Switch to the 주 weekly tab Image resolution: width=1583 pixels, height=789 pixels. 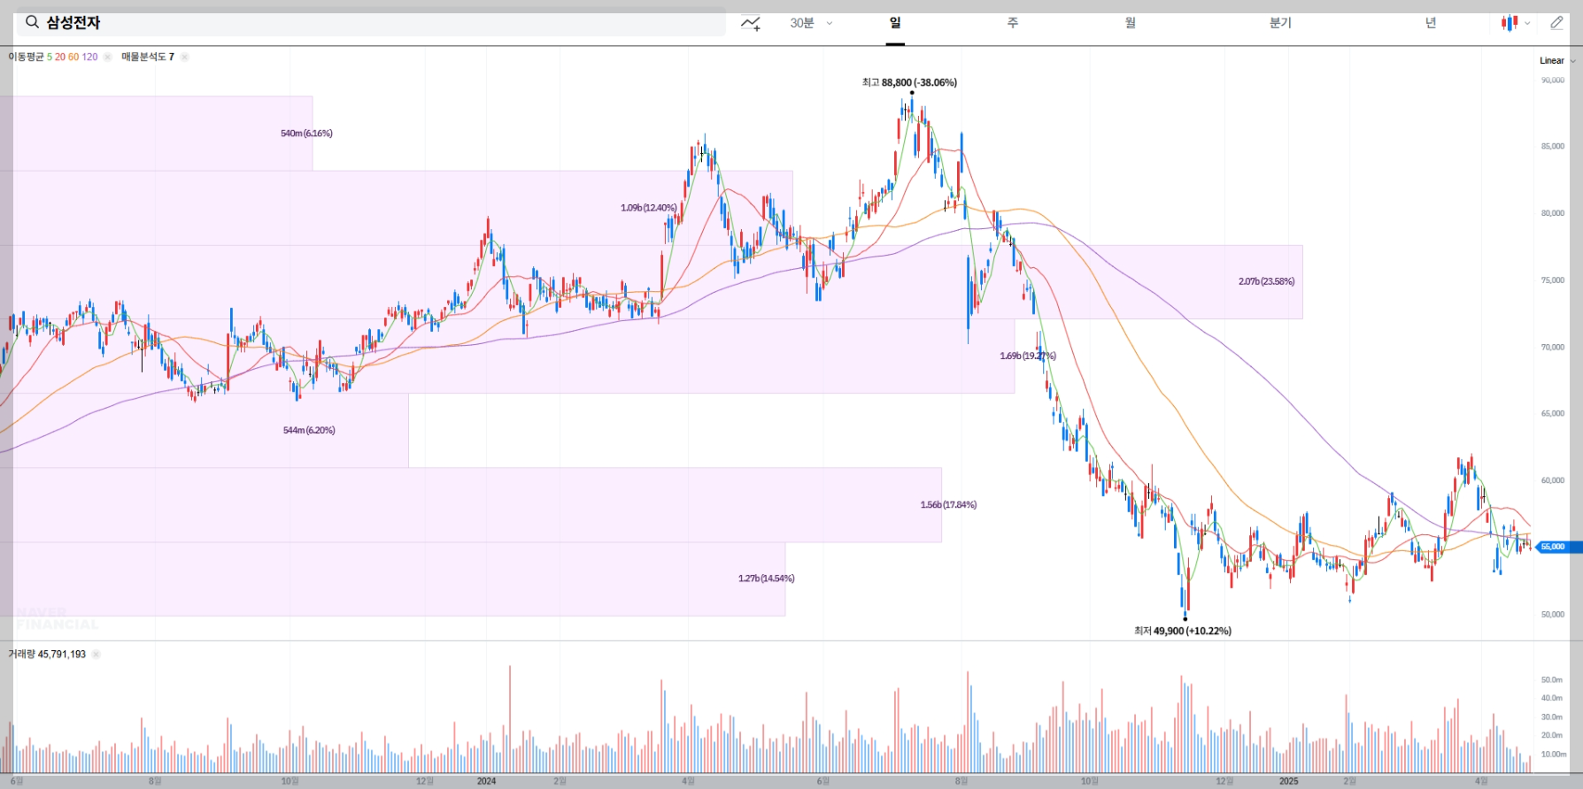tap(1012, 23)
